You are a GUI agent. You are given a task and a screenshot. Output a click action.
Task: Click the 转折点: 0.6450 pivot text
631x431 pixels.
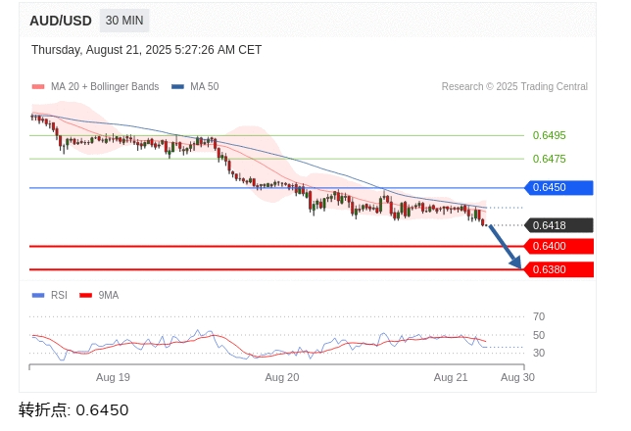point(73,410)
